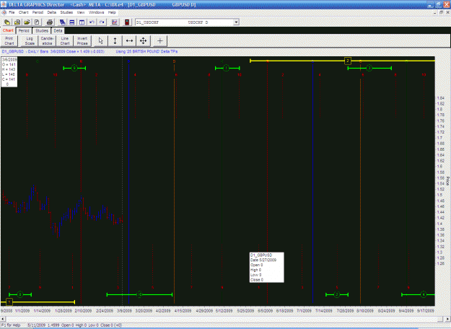Click the application icon in the menu bar
451x329 pixels.
pyautogui.click(x=4, y=12)
